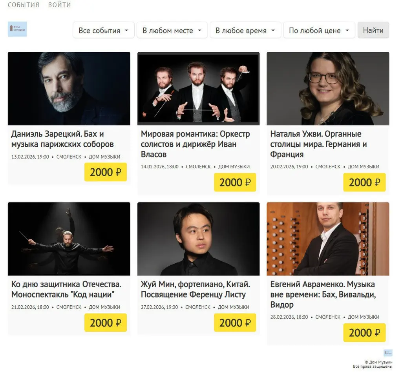Screen dimensions: 402x372
Task: Click the small Дом Музыки footer logo
Action: click(388, 352)
